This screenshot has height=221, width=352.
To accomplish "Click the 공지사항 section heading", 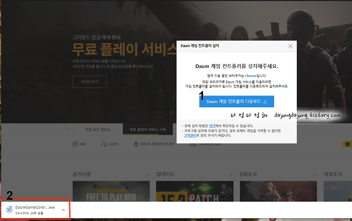I will [x=82, y=174].
